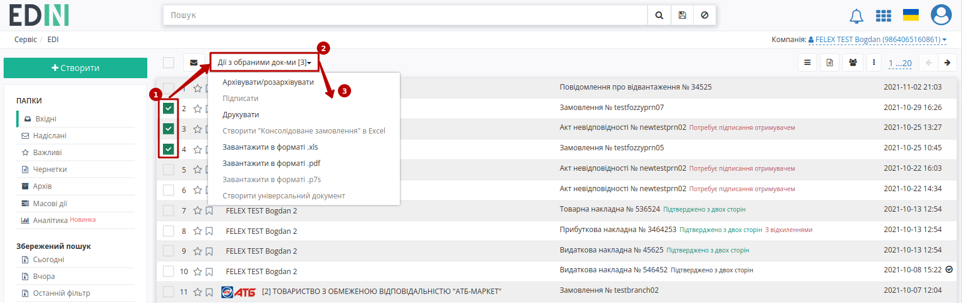Click the 'Сервіс' breadcrumb
This screenshot has height=303, width=962.
tap(25, 40)
